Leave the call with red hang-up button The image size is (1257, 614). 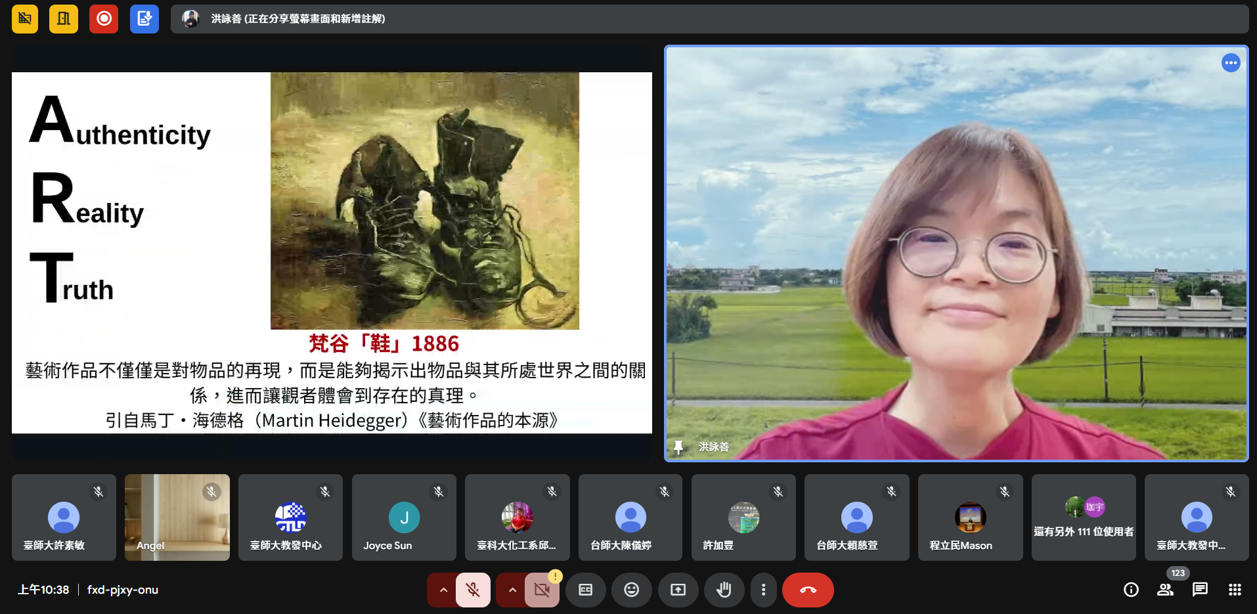[808, 590]
